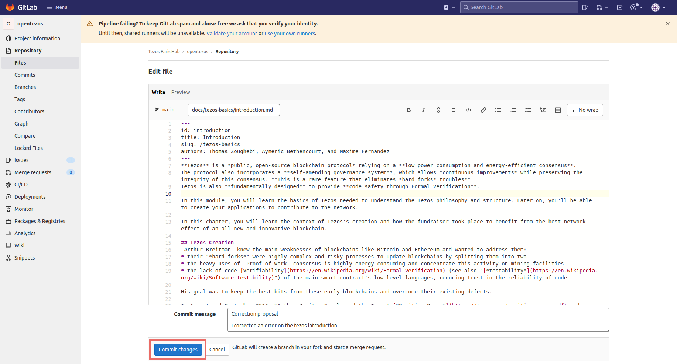Screen dimensions: 677x364
Task: Apply bold formatting in editor toolbar
Action: point(408,110)
